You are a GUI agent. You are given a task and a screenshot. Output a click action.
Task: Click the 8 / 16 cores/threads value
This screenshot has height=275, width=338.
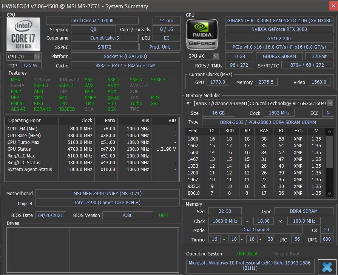pos(166,29)
